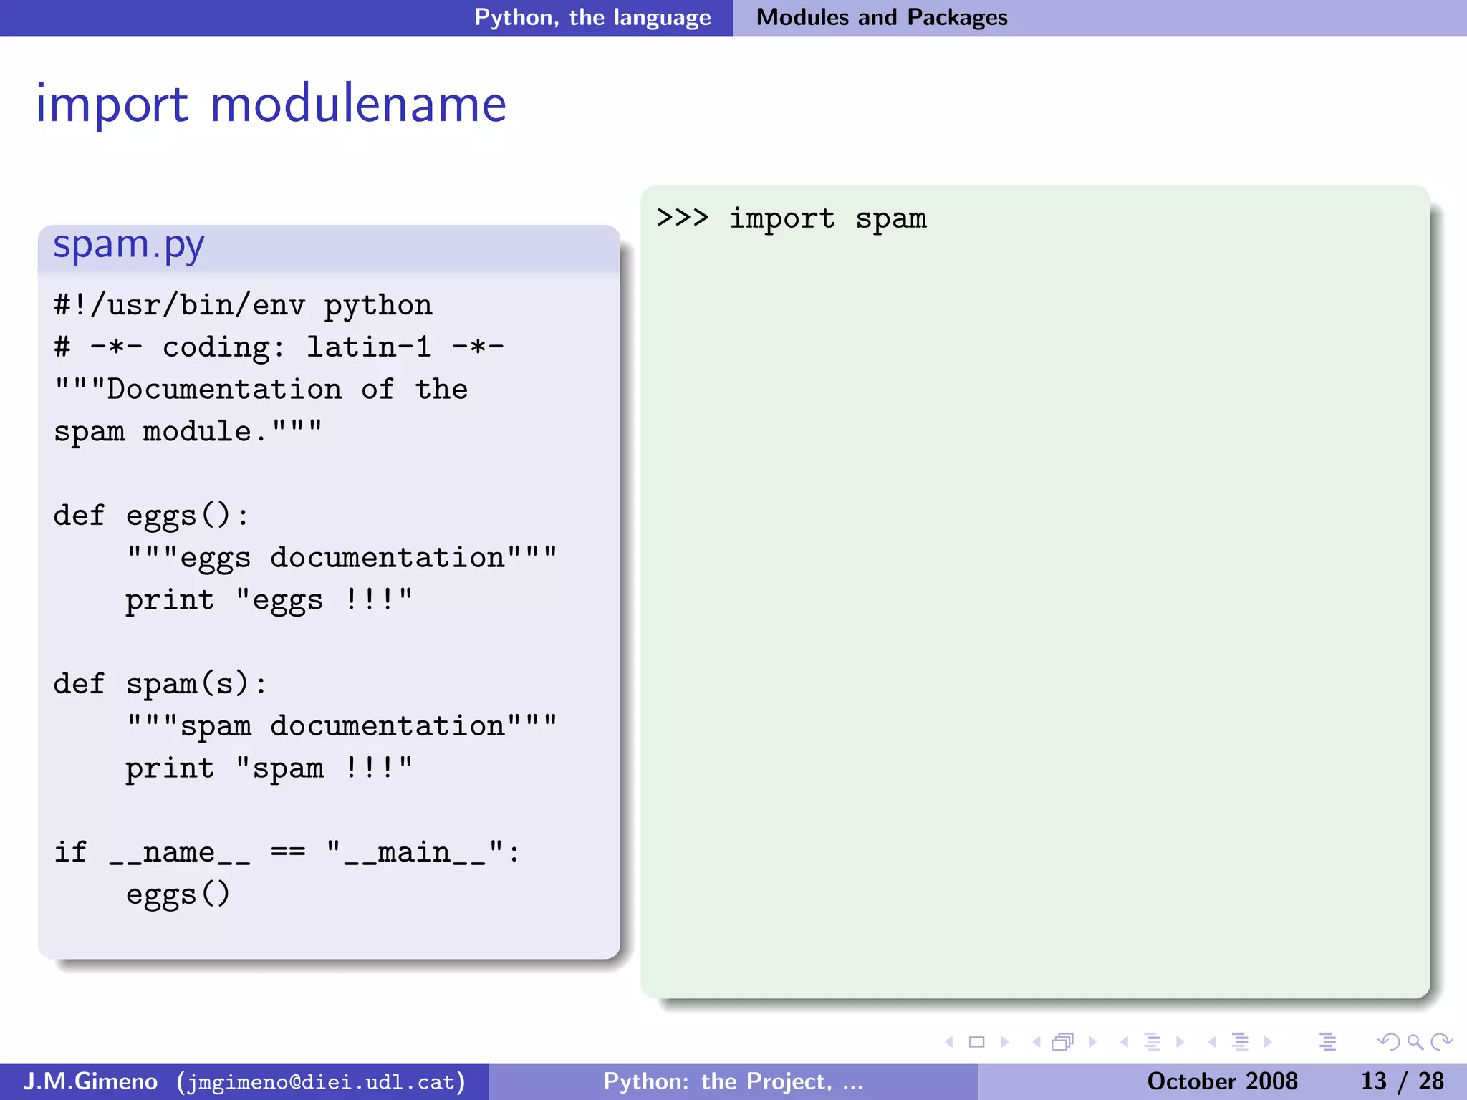
Task: Click the '13 / 28' page counter
Action: (x=1402, y=1081)
